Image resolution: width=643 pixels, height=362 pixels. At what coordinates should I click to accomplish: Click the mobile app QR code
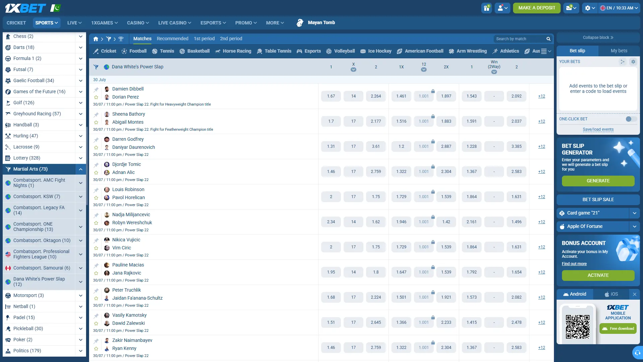[x=577, y=326]
